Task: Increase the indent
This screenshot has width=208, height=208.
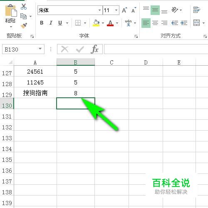Action: pyautogui.click(x=184, y=23)
